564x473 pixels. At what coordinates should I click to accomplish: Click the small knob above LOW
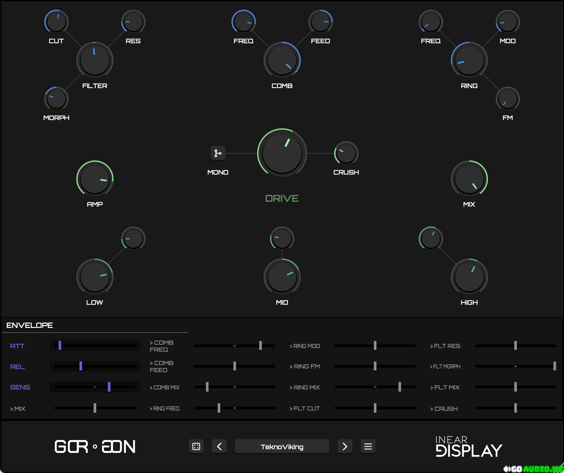(x=133, y=238)
